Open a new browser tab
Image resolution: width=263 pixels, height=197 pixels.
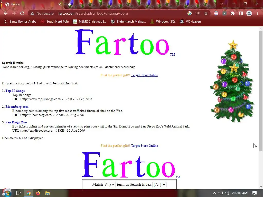tap(69, 4)
